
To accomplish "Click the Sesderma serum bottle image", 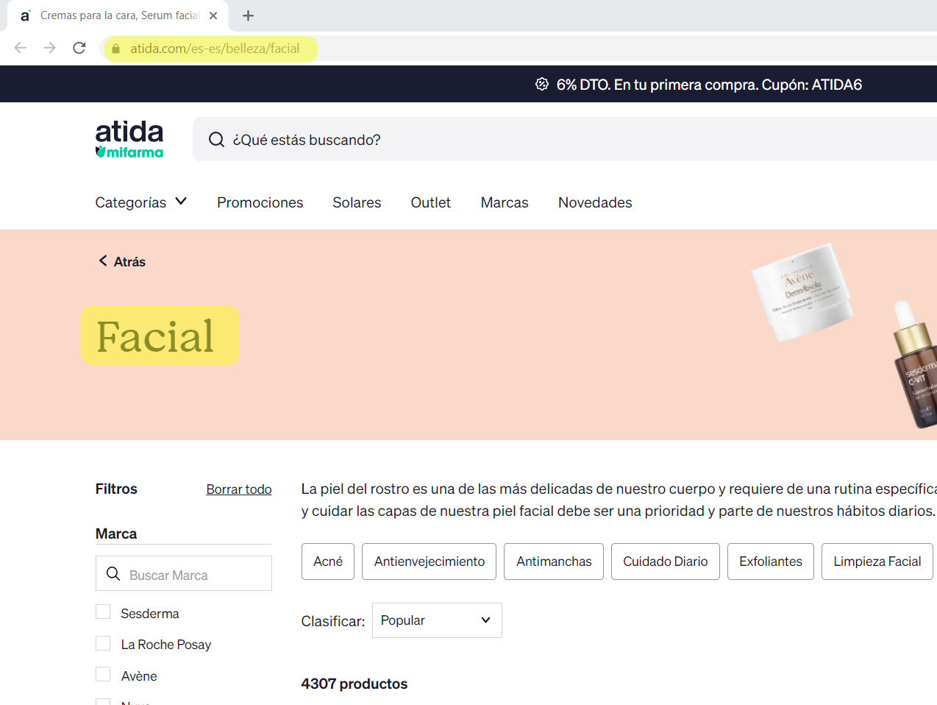I will click(x=914, y=364).
